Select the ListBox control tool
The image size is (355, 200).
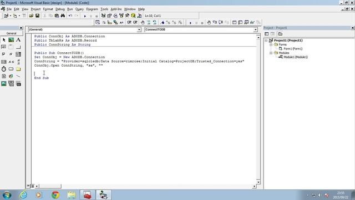pos(4,62)
